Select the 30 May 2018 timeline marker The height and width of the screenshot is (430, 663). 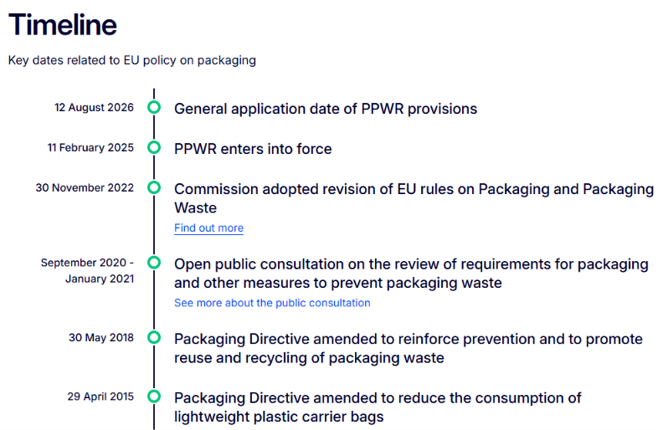(x=154, y=337)
